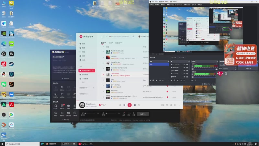The width and height of the screenshot is (259, 146).
Task: Open user avatar in NetEase Cloud Music header
Action: pos(140,36)
